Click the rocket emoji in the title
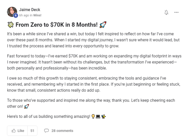Viewport: 189px width, 139px height. pos(103,25)
